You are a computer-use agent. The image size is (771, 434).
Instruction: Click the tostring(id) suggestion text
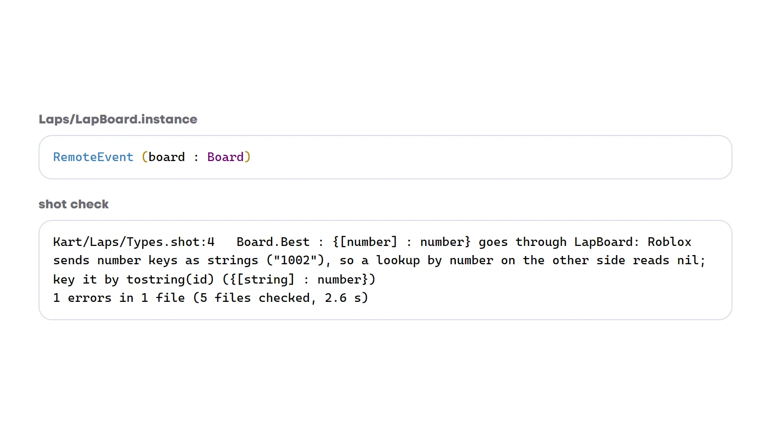click(170, 280)
